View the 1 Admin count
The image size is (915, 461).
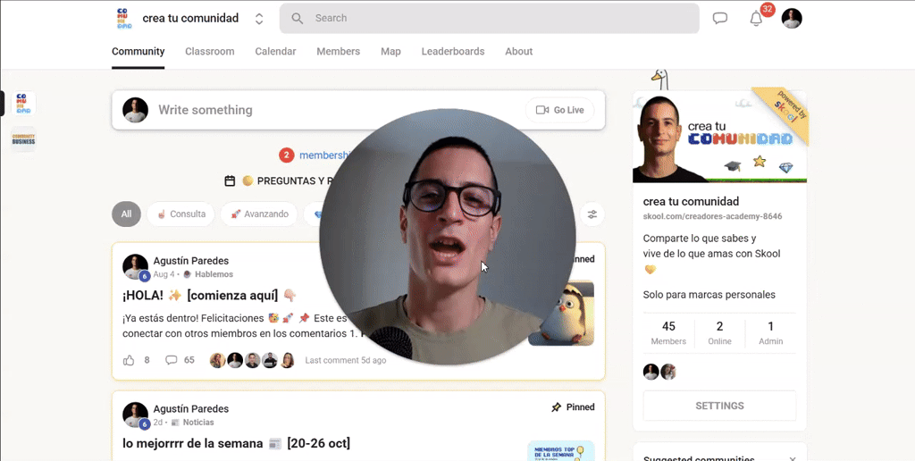click(x=771, y=333)
